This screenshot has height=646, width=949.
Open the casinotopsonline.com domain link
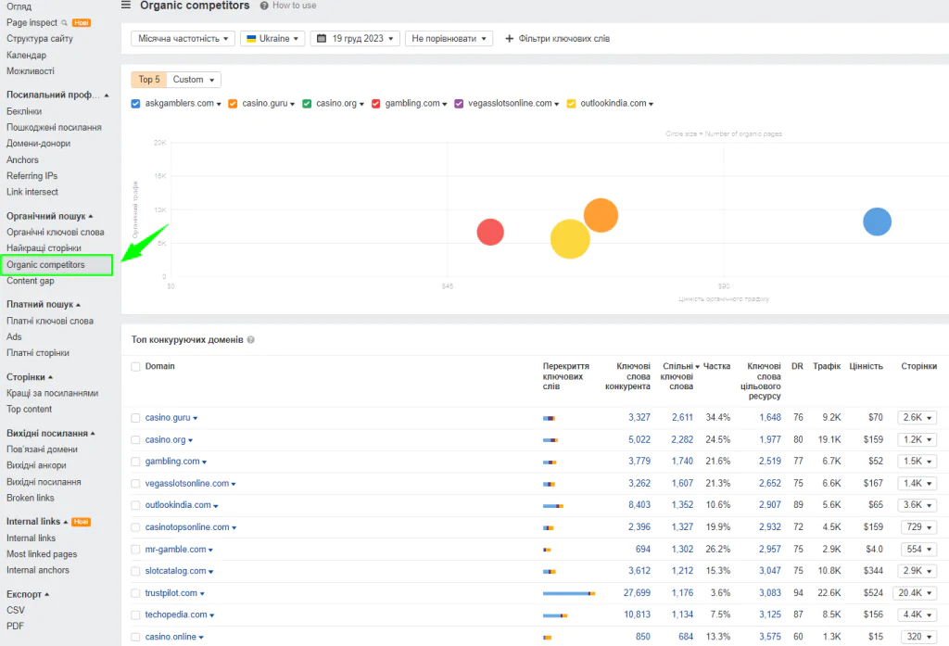click(x=187, y=527)
